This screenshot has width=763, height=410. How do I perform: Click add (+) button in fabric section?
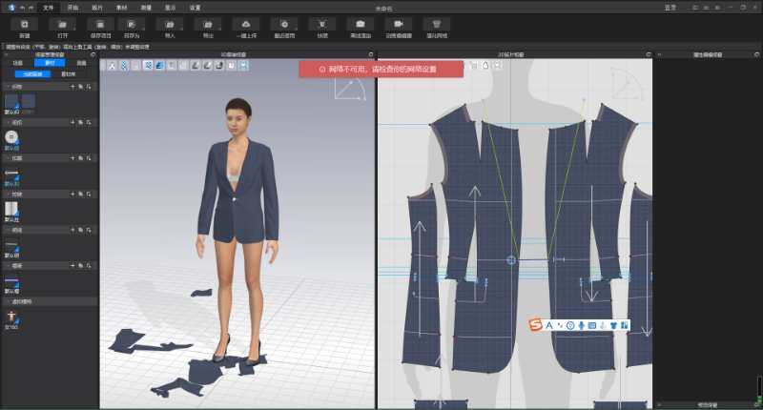pos(72,86)
